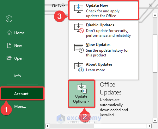Choose View Updates from the menu
Viewport: 158px width, 129px height.
click(x=104, y=50)
